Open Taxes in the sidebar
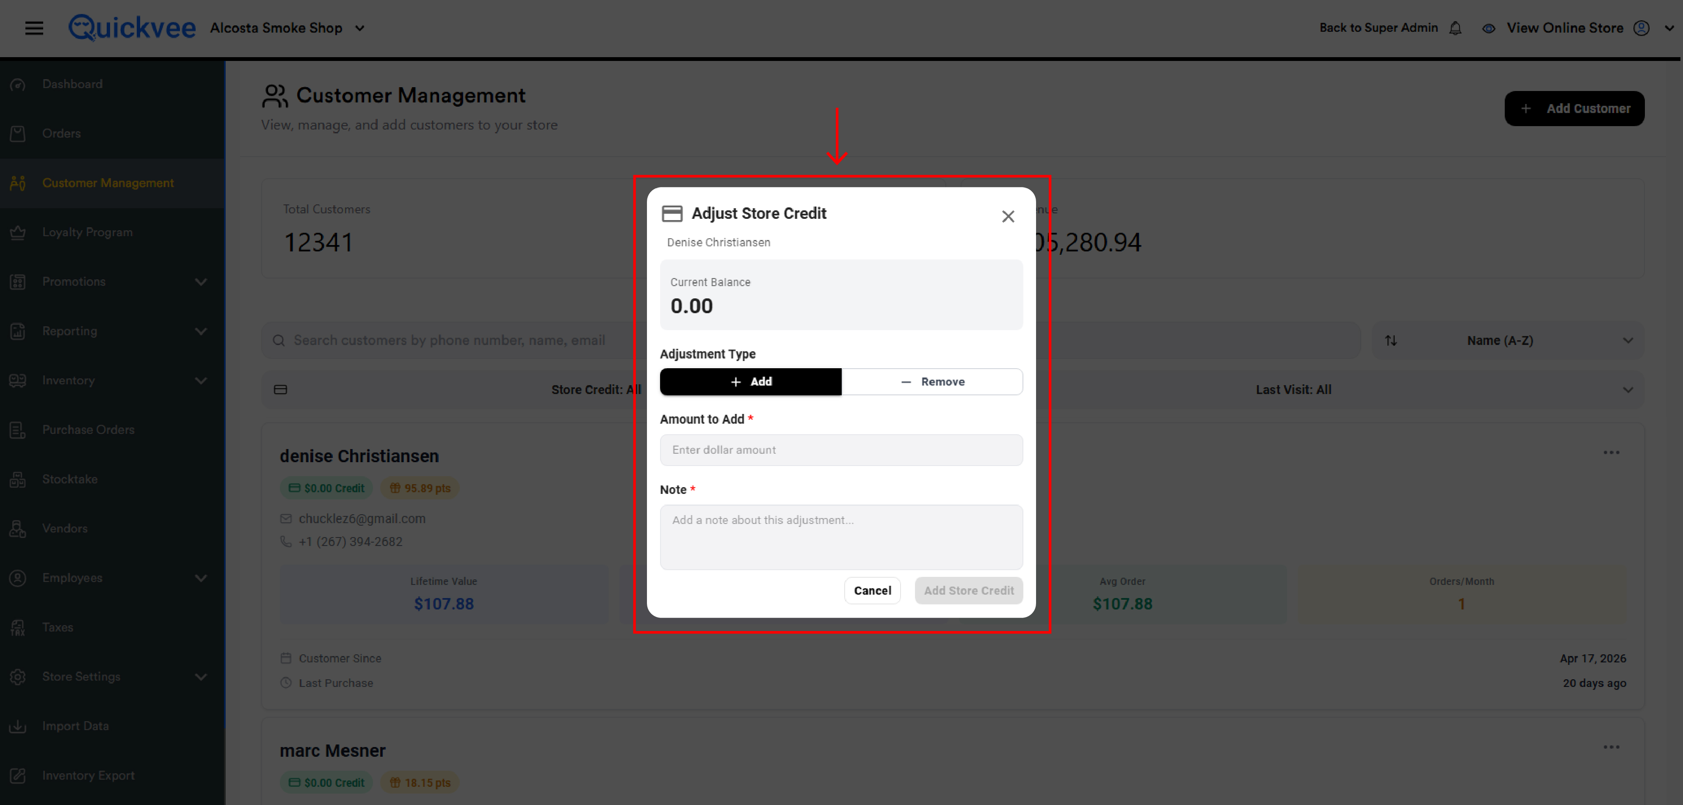This screenshot has width=1683, height=805. (x=58, y=627)
